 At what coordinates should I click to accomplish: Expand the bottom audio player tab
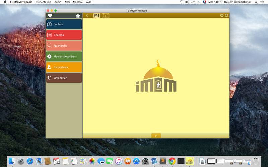click(156, 136)
